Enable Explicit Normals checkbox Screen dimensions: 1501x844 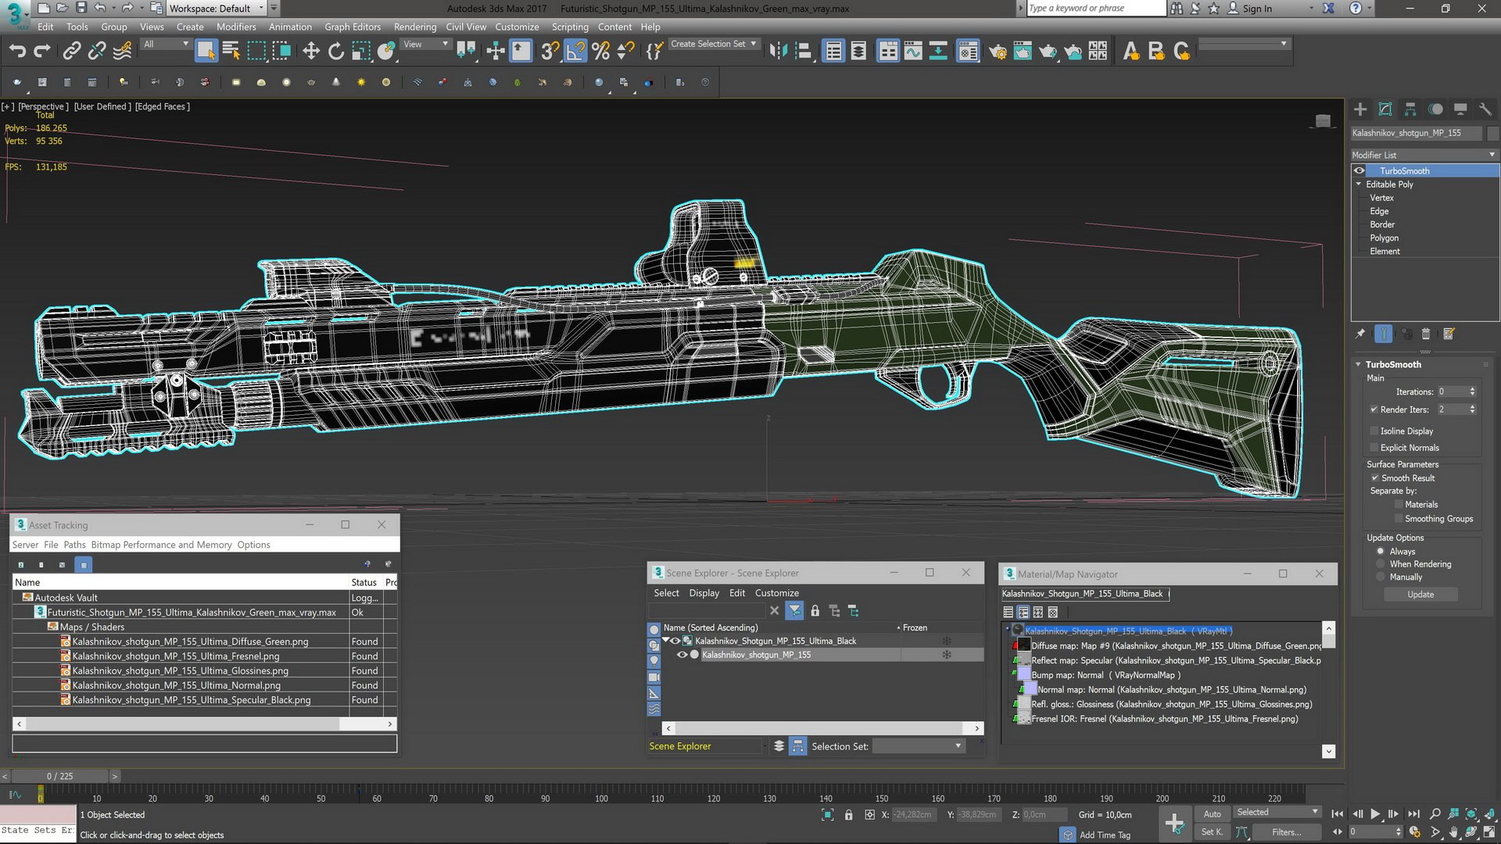1374,448
